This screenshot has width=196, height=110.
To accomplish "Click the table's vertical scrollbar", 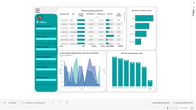I will 125,17.
